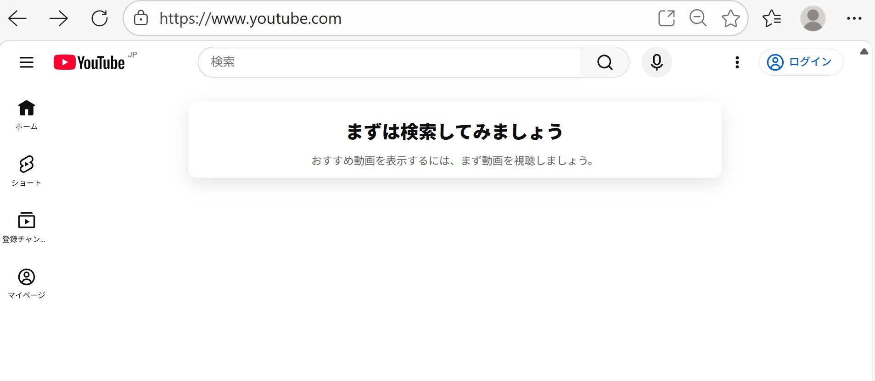The height and width of the screenshot is (381, 875).
Task: Reload the page with refresh icon
Action: coord(99,19)
